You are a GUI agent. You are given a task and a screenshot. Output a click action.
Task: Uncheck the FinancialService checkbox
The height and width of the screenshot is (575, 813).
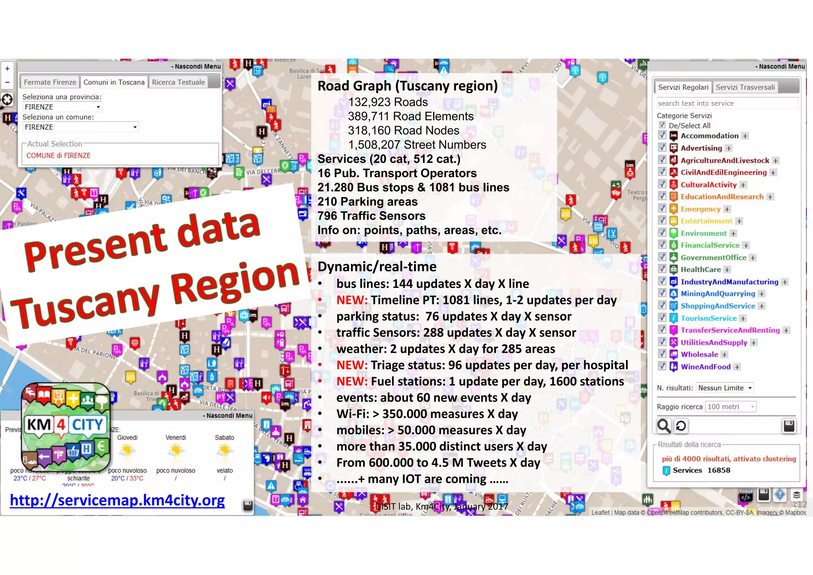point(662,244)
